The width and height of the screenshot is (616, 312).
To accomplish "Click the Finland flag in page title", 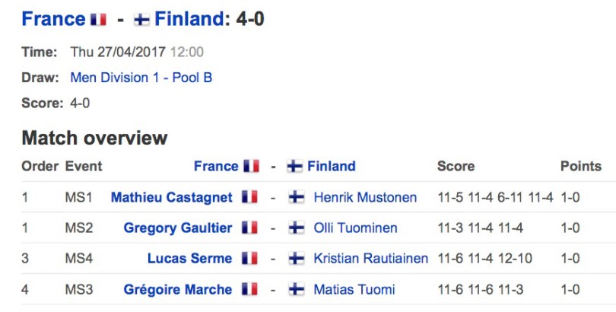I will click(141, 20).
